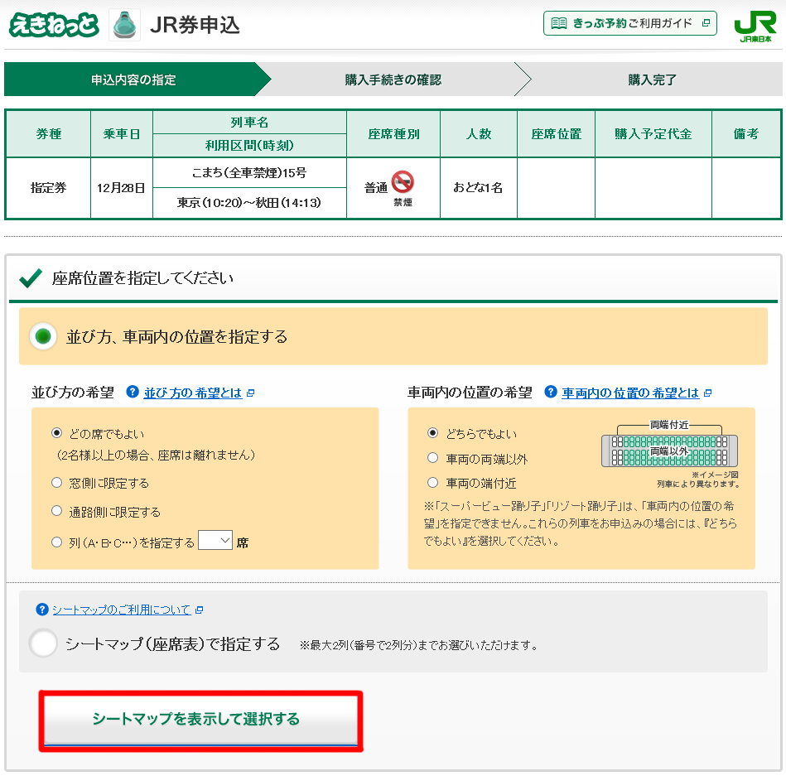Select 列(A・B・C…)を指定する radio option

pos(56,542)
